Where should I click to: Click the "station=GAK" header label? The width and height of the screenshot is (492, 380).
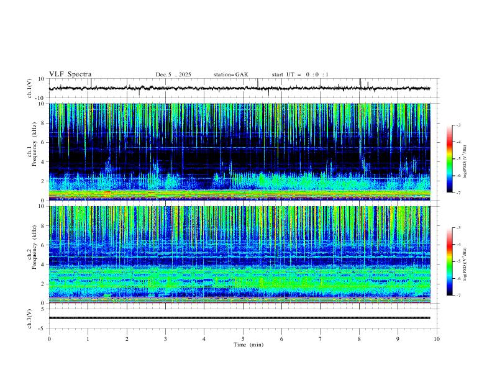click(x=230, y=75)
